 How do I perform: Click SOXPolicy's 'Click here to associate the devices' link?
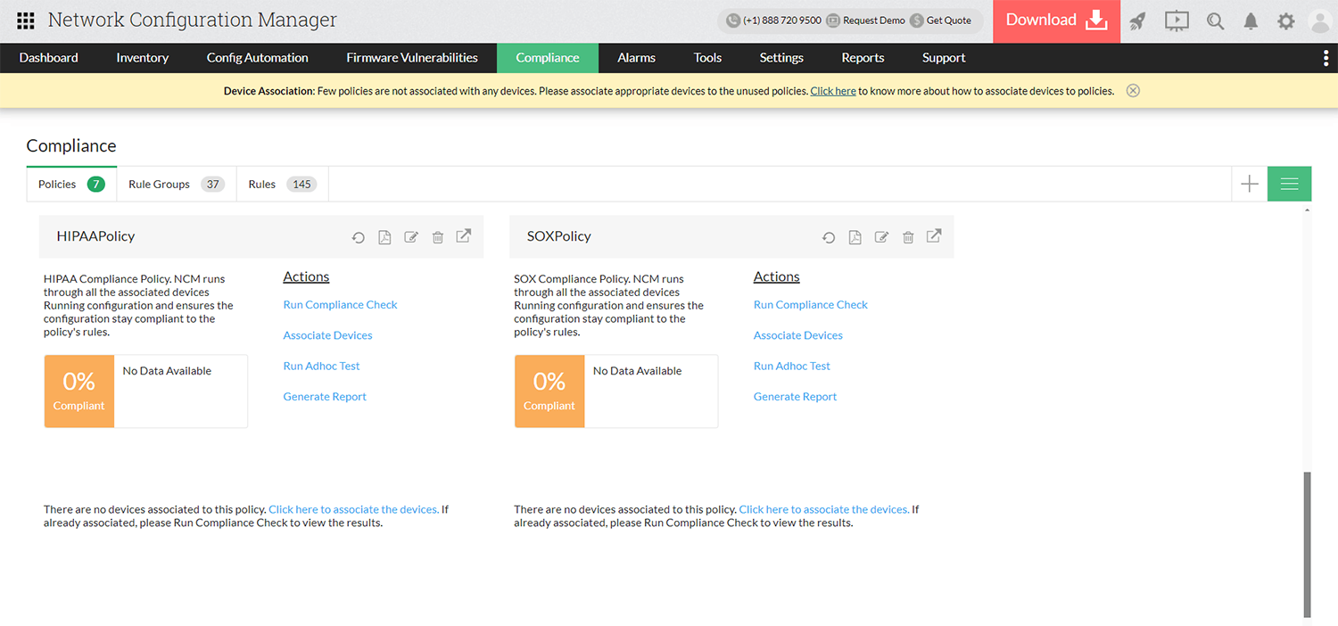[823, 509]
